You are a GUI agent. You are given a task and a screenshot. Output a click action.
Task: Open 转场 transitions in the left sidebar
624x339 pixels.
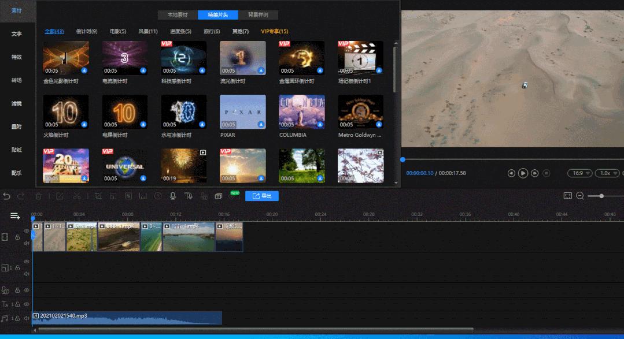pyautogui.click(x=17, y=80)
